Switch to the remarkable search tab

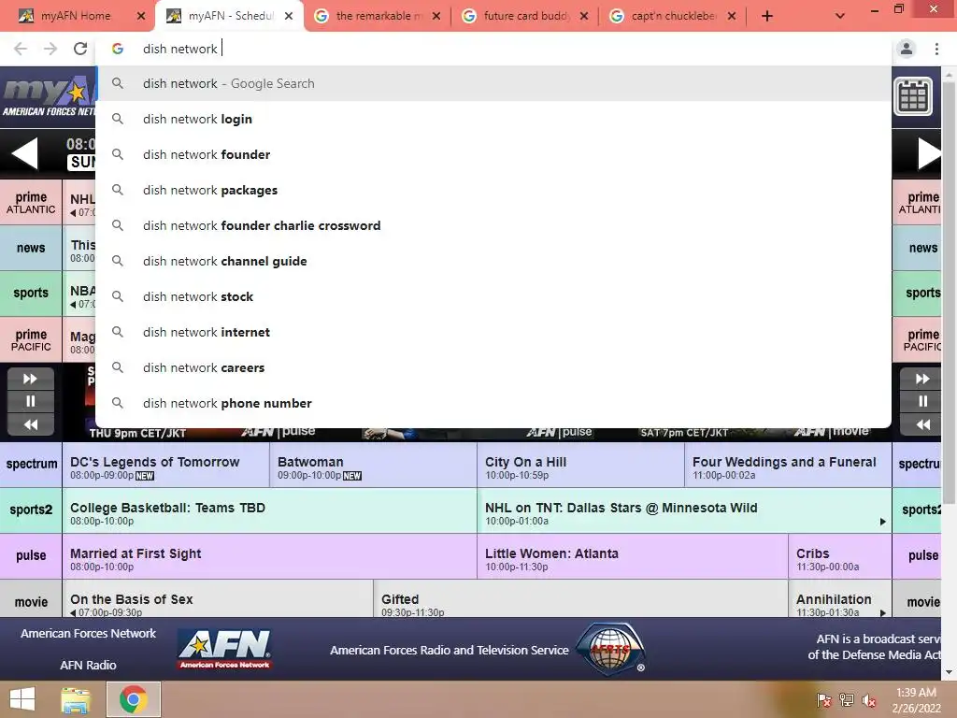coord(379,16)
